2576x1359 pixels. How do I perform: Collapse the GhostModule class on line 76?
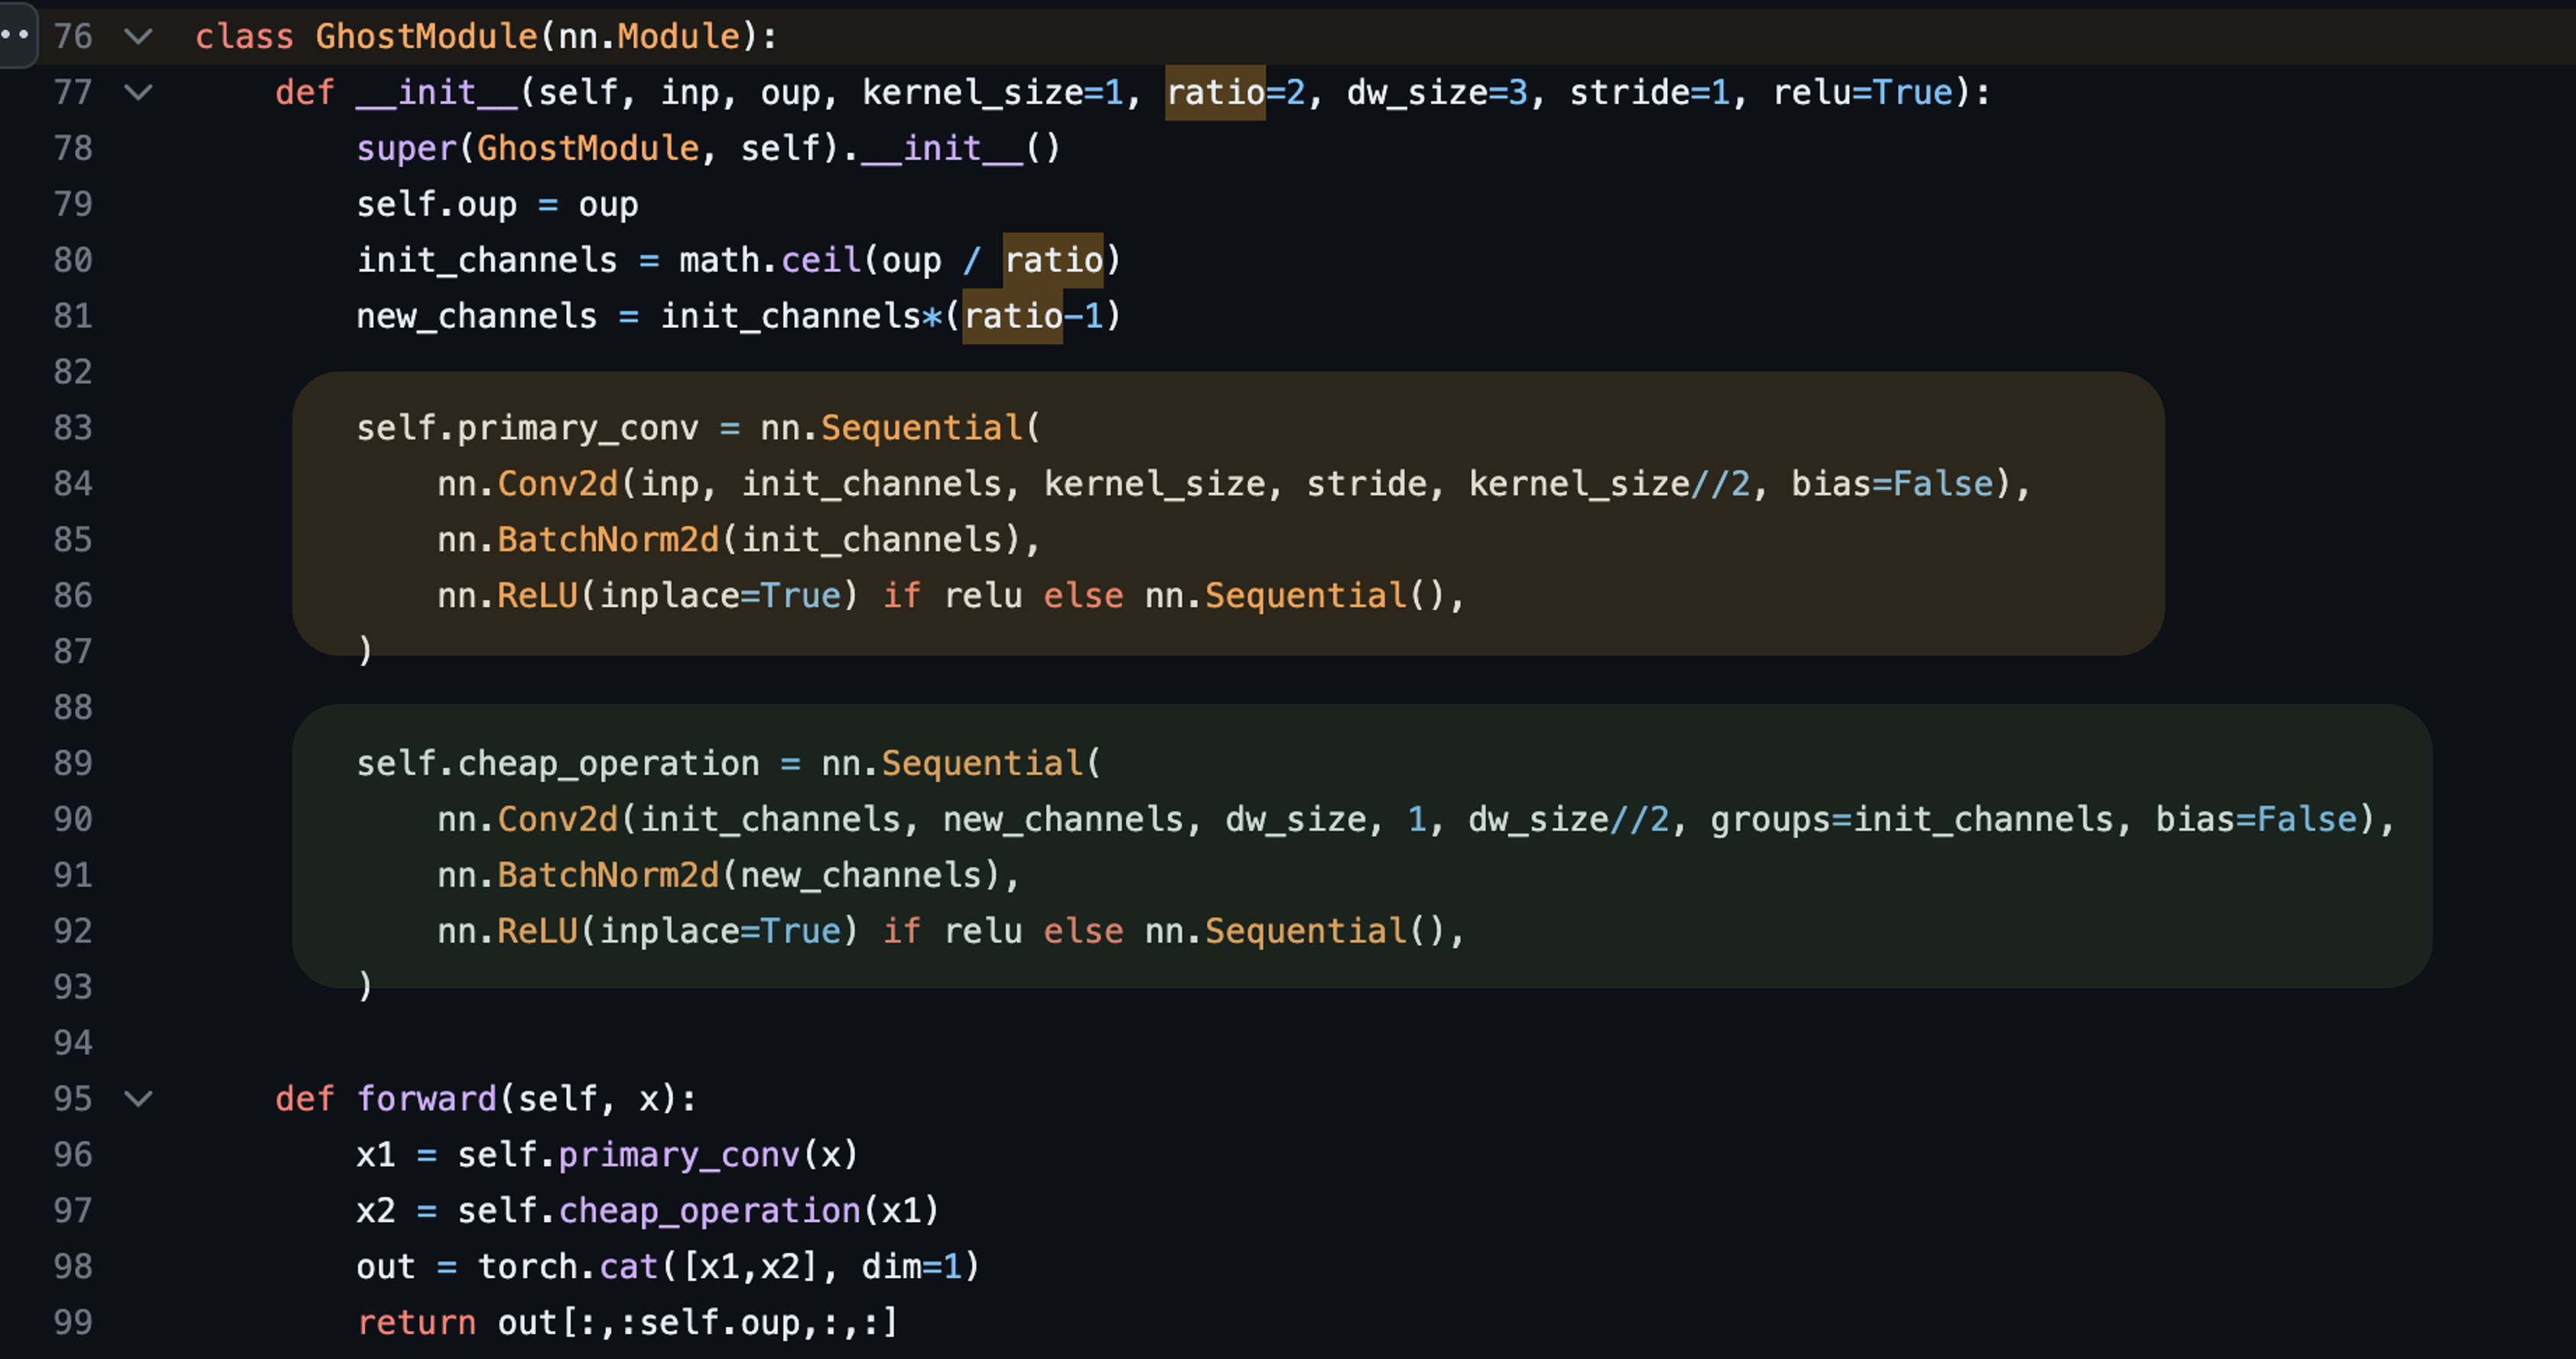[138, 37]
